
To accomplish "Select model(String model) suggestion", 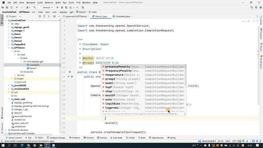I will pyautogui.click(x=143, y=83).
